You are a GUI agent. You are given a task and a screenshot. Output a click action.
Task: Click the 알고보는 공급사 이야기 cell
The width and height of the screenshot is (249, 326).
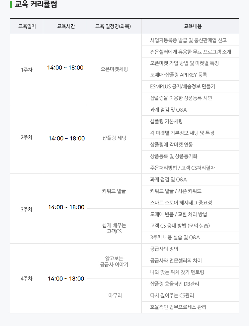click(x=114, y=262)
